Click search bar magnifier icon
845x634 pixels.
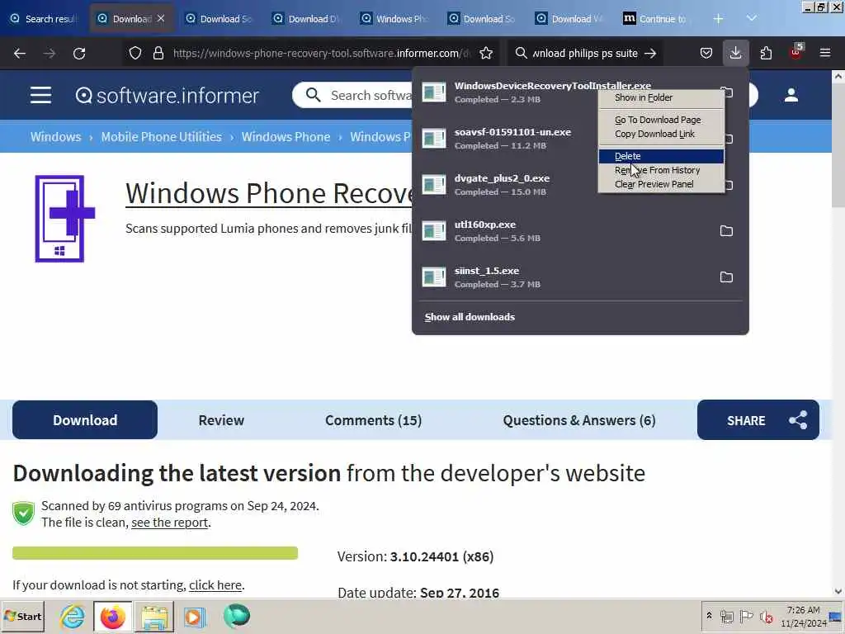pos(521,54)
